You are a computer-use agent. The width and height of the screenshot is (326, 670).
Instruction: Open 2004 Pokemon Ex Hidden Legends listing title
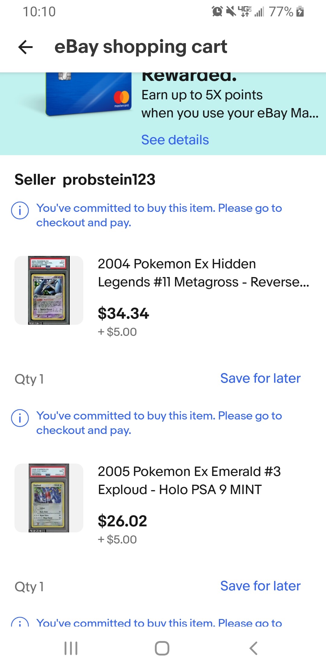[x=203, y=273]
